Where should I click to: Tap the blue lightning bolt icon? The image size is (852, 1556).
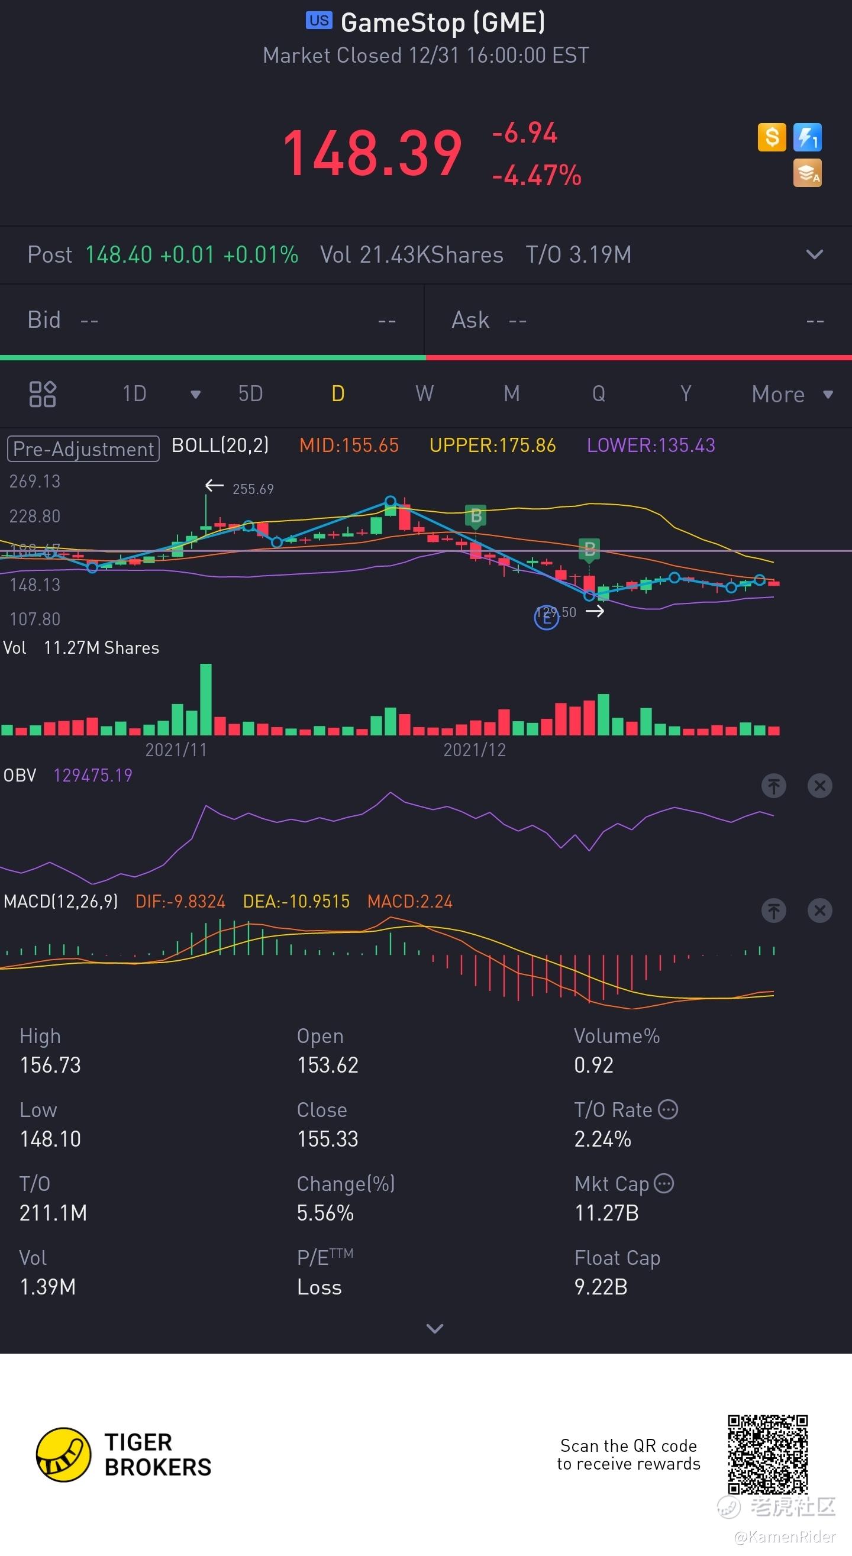click(x=806, y=137)
